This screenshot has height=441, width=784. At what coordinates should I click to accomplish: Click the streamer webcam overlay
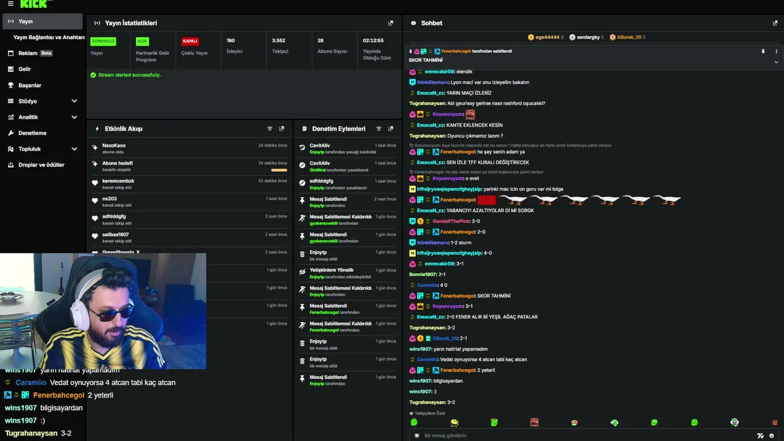click(103, 311)
